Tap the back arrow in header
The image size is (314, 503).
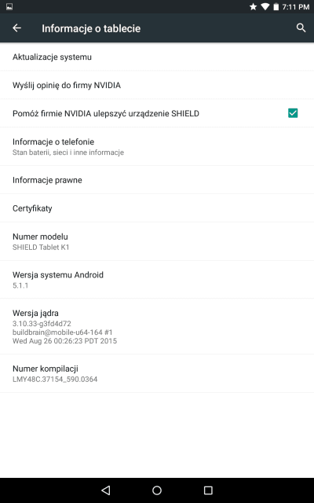pos(16,28)
